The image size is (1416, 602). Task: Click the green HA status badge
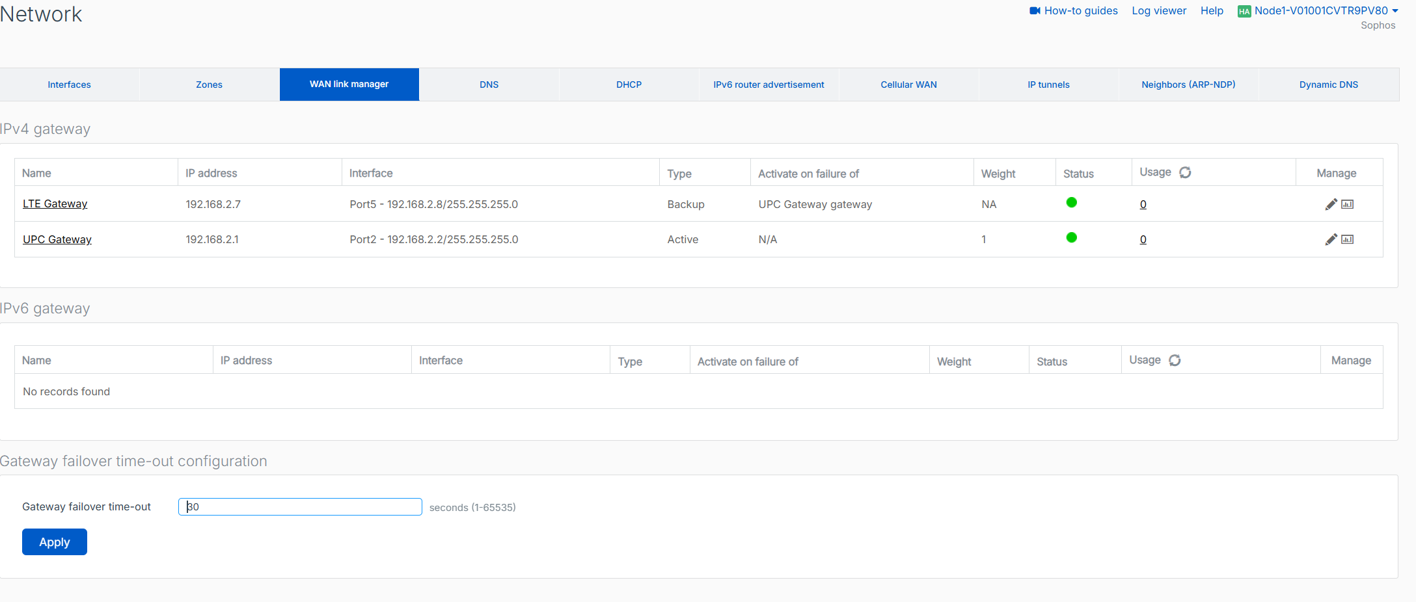point(1244,11)
